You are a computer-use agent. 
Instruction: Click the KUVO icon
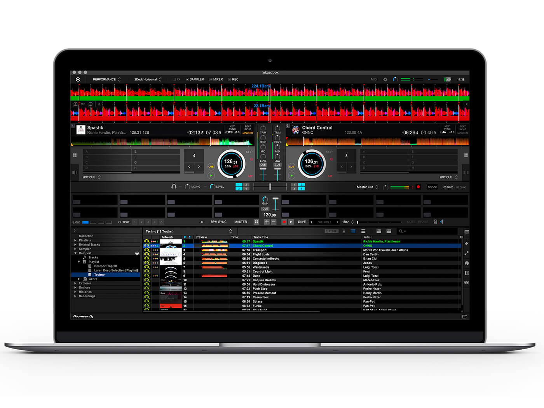tap(432, 187)
